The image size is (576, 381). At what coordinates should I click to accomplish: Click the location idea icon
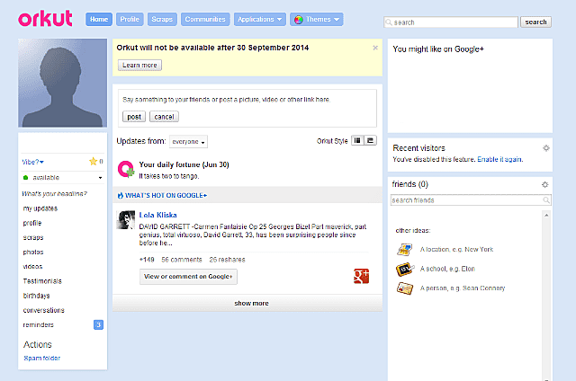405,249
